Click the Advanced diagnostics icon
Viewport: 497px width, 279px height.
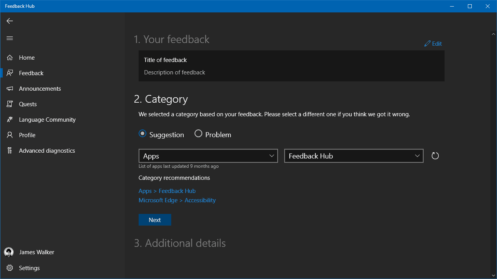[x=10, y=150]
